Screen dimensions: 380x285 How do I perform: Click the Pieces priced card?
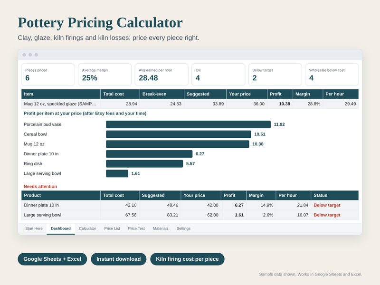click(48, 75)
